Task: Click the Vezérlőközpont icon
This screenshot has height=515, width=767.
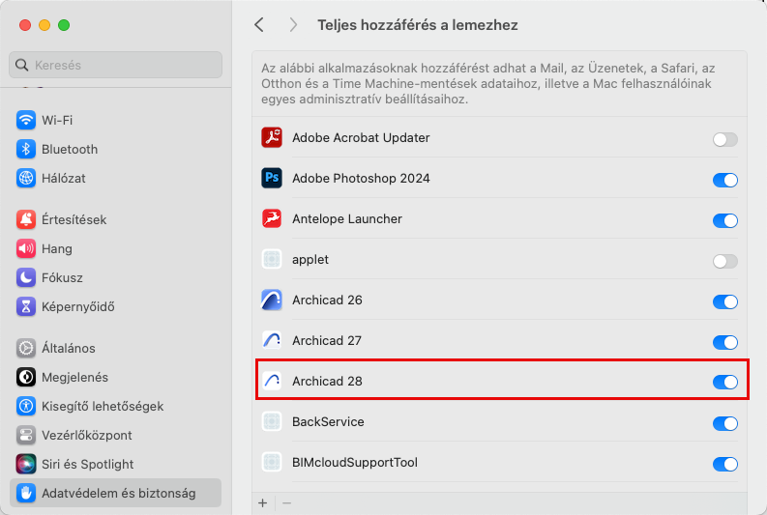Action: coord(26,435)
